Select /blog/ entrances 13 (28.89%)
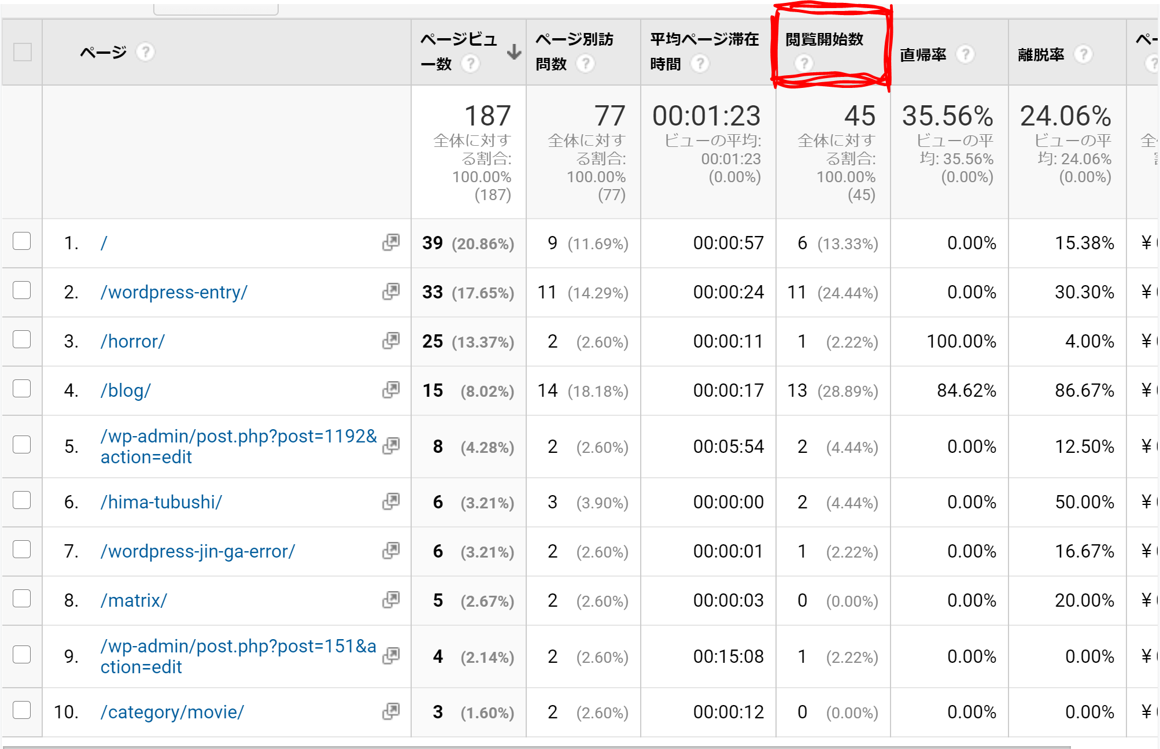 coord(833,390)
